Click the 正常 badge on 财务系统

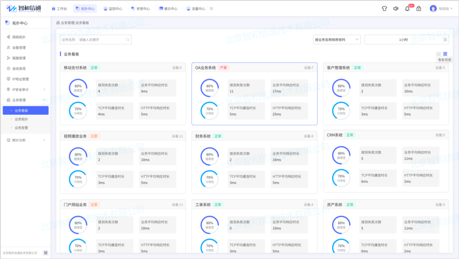coord(218,136)
